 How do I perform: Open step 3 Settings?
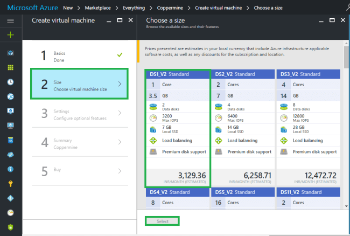(x=80, y=113)
